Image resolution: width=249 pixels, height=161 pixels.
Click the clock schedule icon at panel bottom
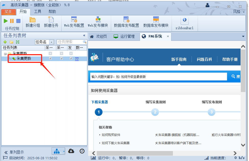tap(82, 151)
